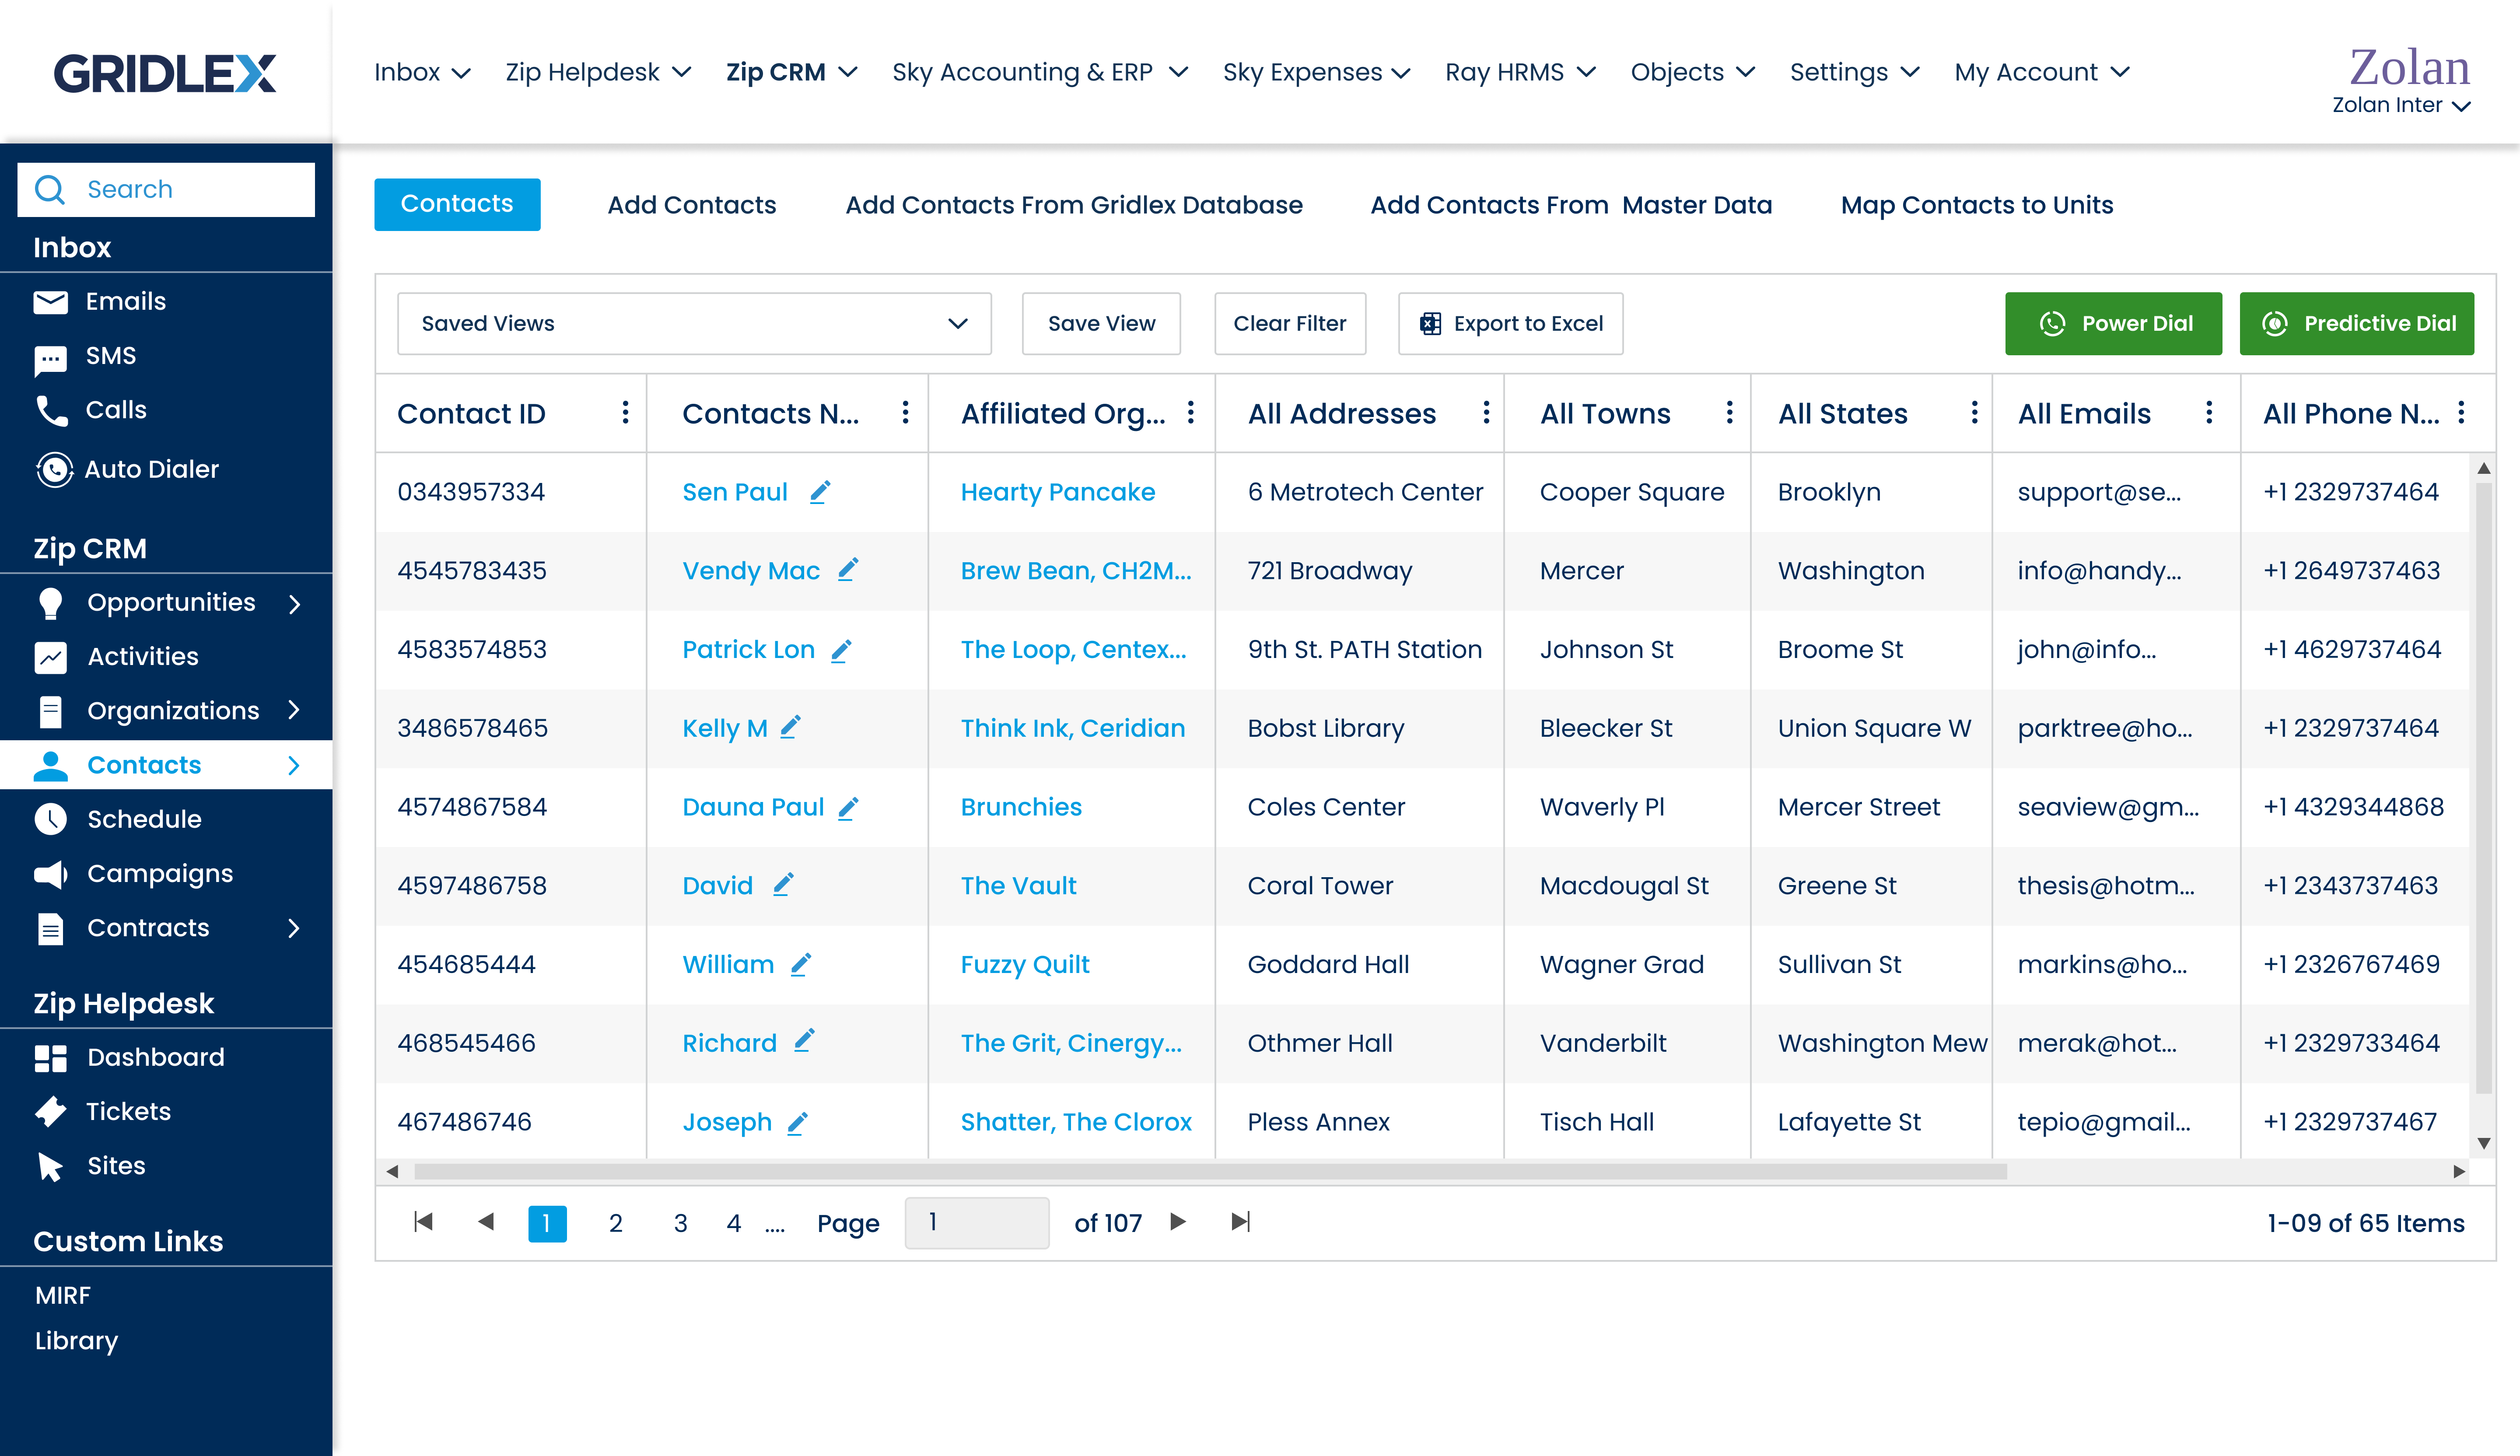Open the Hearty Pancake organization link
2520x1456 pixels.
click(x=1057, y=492)
